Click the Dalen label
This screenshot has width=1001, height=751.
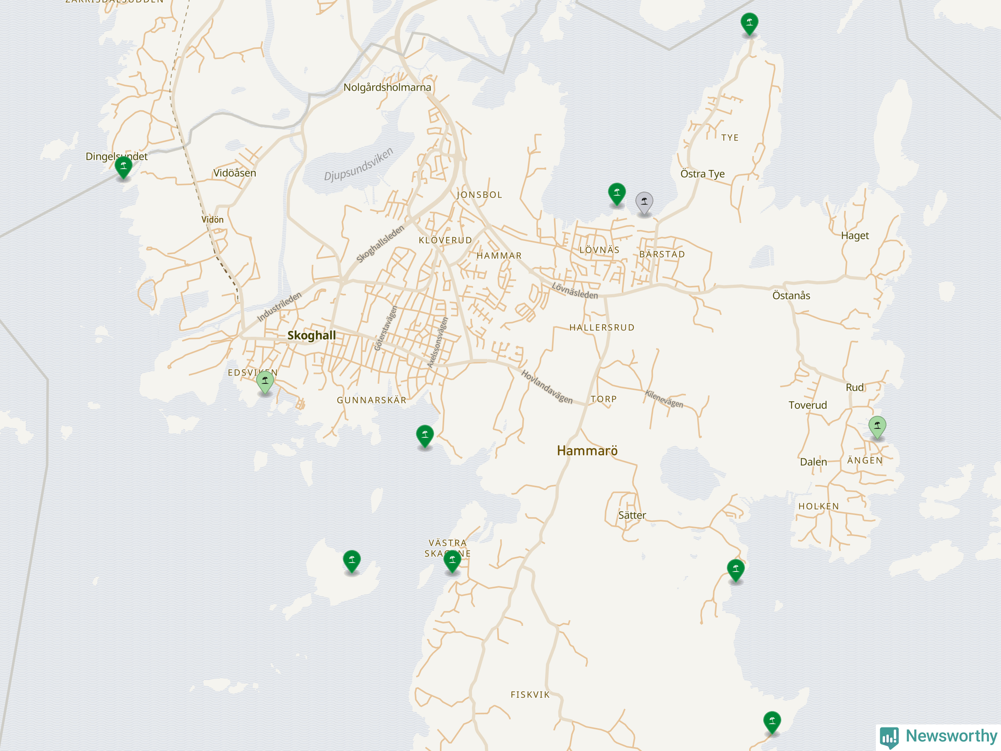tap(813, 462)
